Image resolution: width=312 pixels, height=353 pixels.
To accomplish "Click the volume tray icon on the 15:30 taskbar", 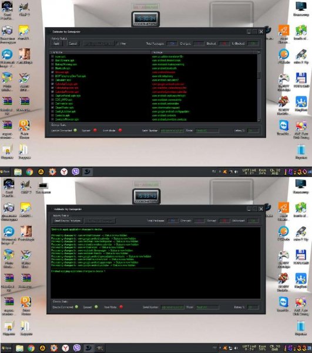I will [236, 172].
